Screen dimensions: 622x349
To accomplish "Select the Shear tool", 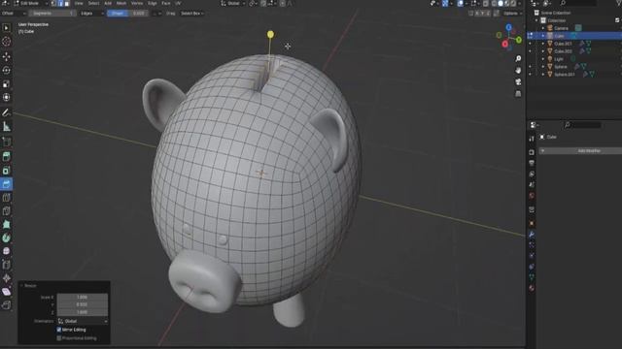I will pos(7,292).
